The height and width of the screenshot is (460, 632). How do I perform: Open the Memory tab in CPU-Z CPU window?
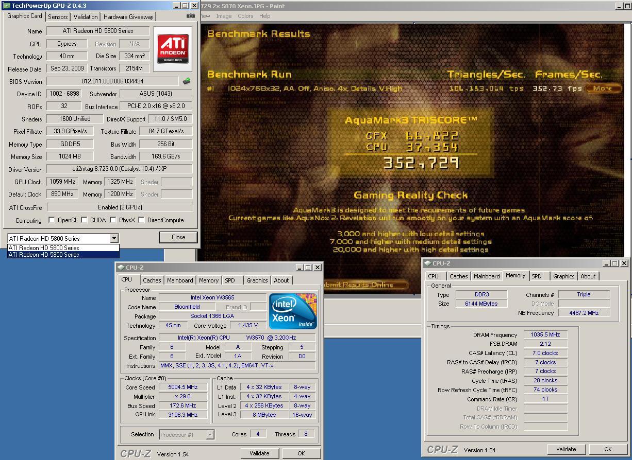point(209,280)
